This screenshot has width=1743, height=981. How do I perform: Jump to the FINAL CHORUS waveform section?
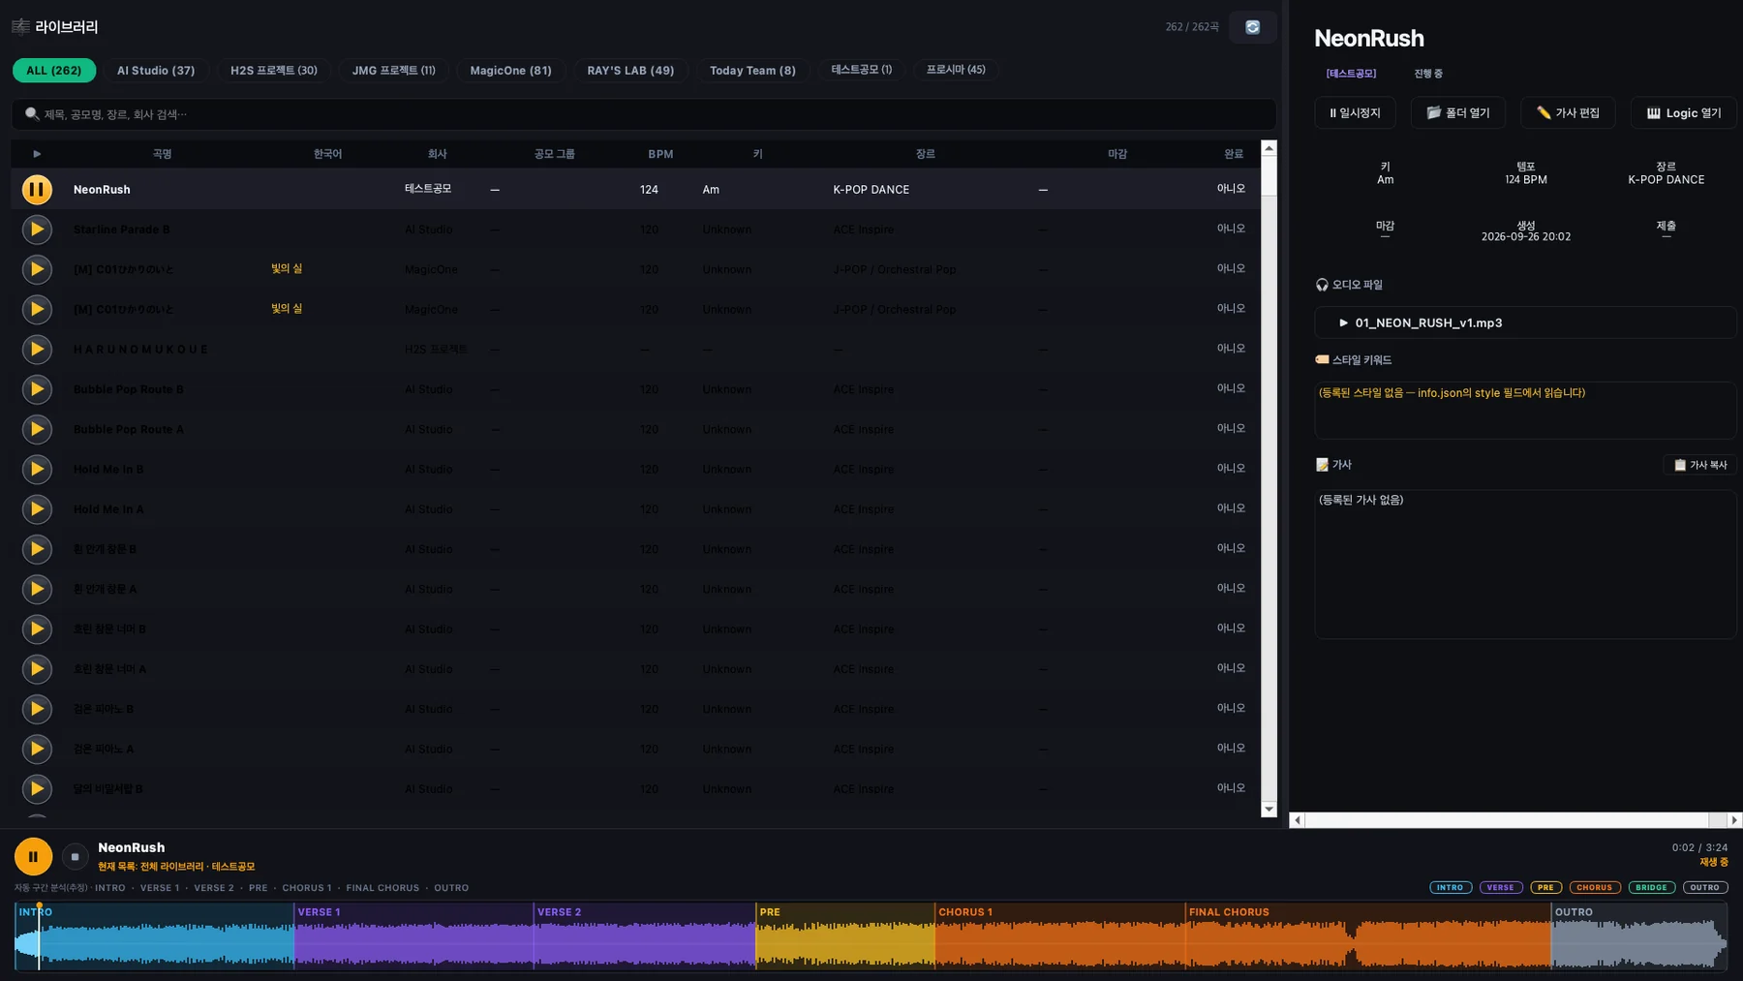coord(1368,936)
